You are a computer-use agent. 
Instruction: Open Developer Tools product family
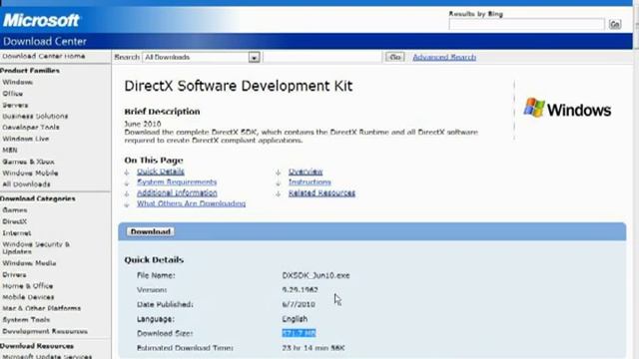[31, 128]
